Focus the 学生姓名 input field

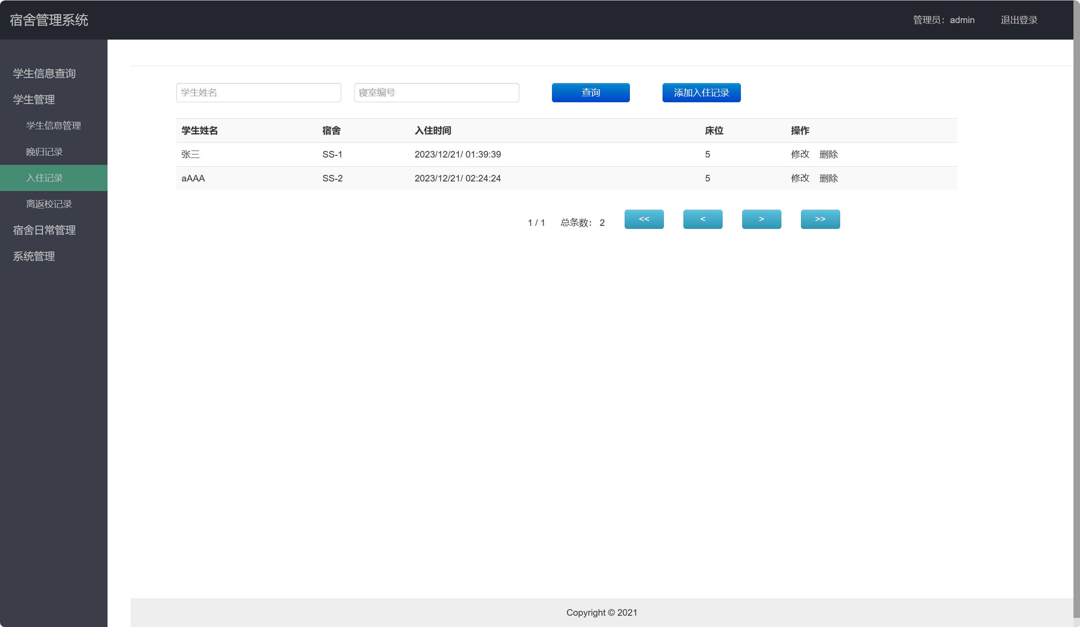pyautogui.click(x=259, y=93)
